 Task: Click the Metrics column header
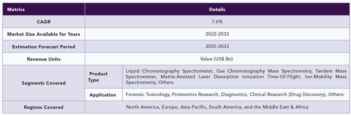click(16, 10)
